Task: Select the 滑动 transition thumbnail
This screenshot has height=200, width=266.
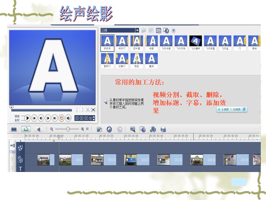Action: click(254, 43)
